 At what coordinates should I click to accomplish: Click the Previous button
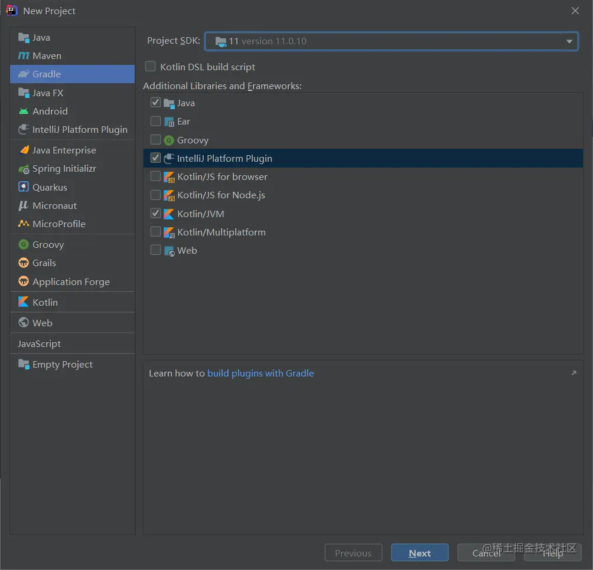(353, 553)
